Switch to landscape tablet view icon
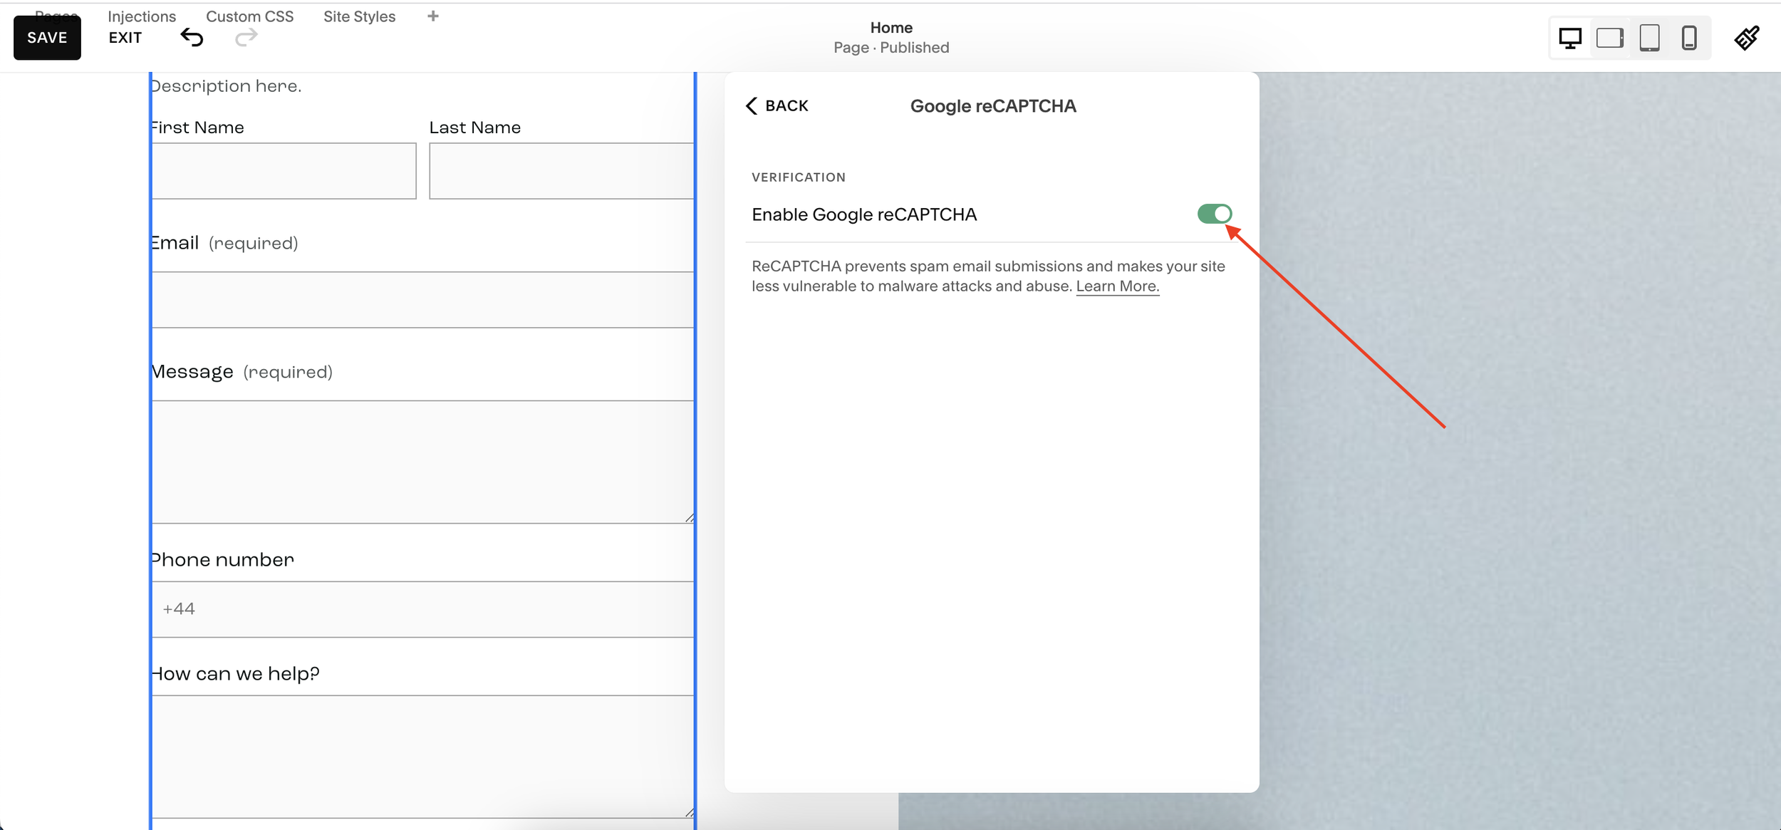The width and height of the screenshot is (1781, 830). (x=1609, y=38)
